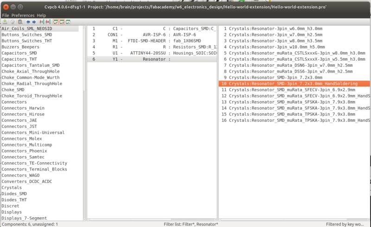371x227 pixels.
Task: Select Connectors_JST library
Action: coord(19,126)
